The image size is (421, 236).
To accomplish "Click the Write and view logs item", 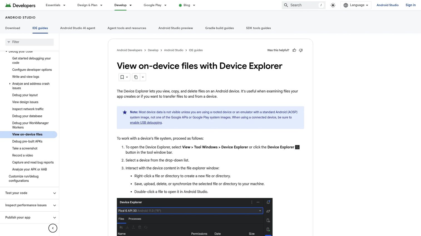I will 26,77.
